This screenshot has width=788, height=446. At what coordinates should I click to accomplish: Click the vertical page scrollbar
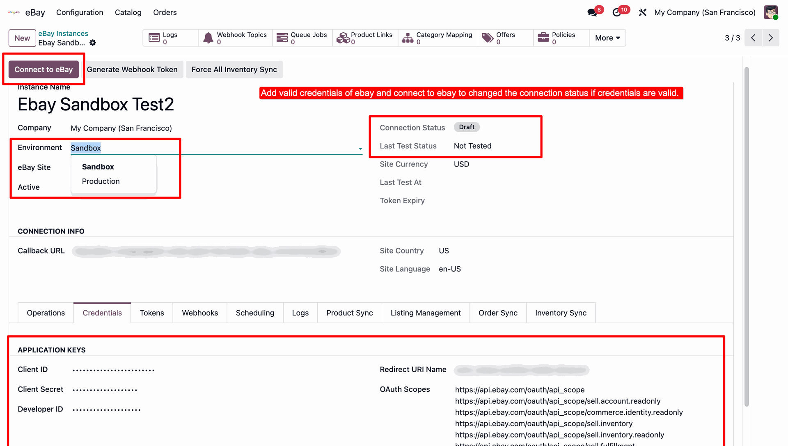click(747, 236)
